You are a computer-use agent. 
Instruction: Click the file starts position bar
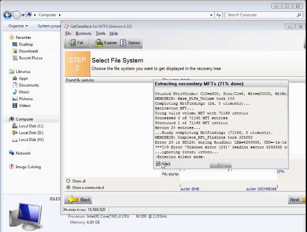pos(229,176)
